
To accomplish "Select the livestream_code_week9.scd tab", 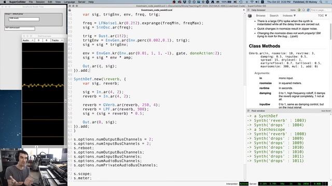I will (x=157, y=10).
